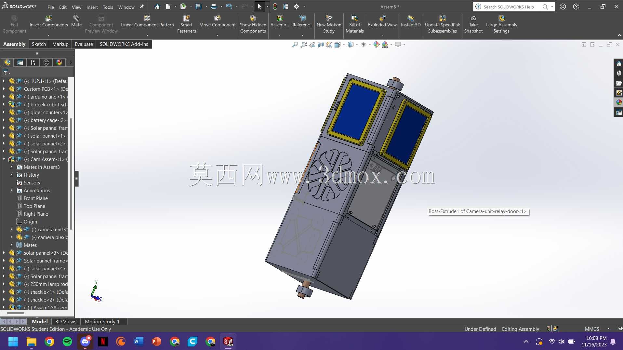Screen dimensions: 623x350
Task: Take Snapshot of assembly
Action: (x=473, y=24)
